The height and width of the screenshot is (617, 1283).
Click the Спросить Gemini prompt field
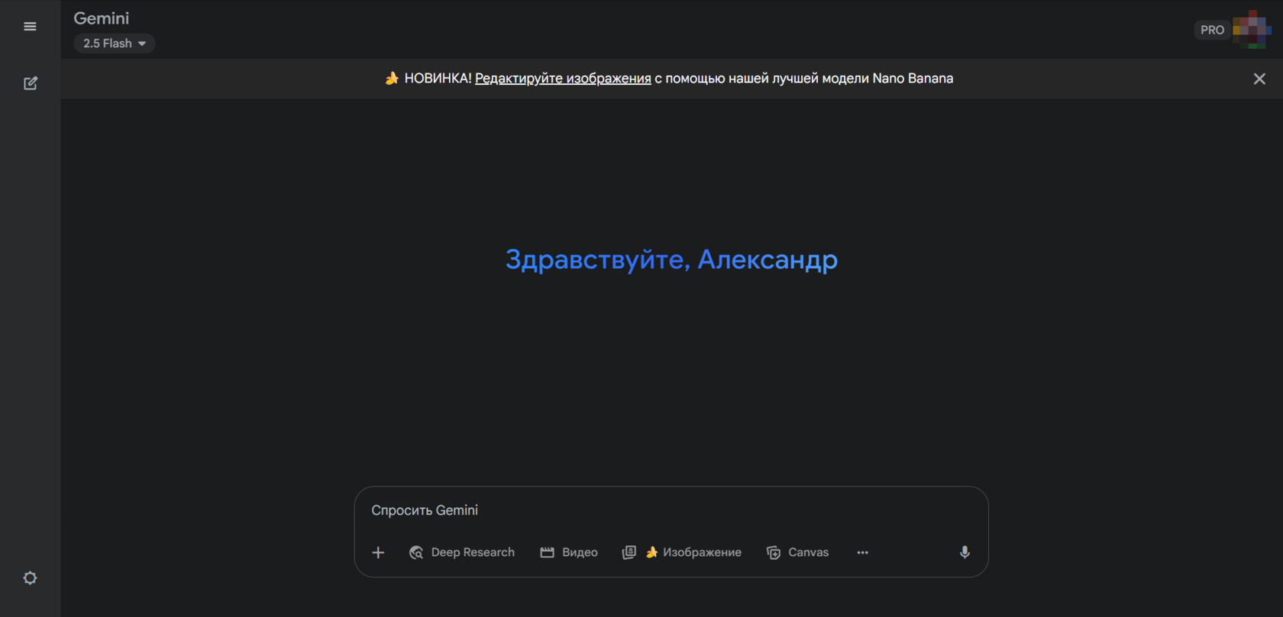point(671,510)
